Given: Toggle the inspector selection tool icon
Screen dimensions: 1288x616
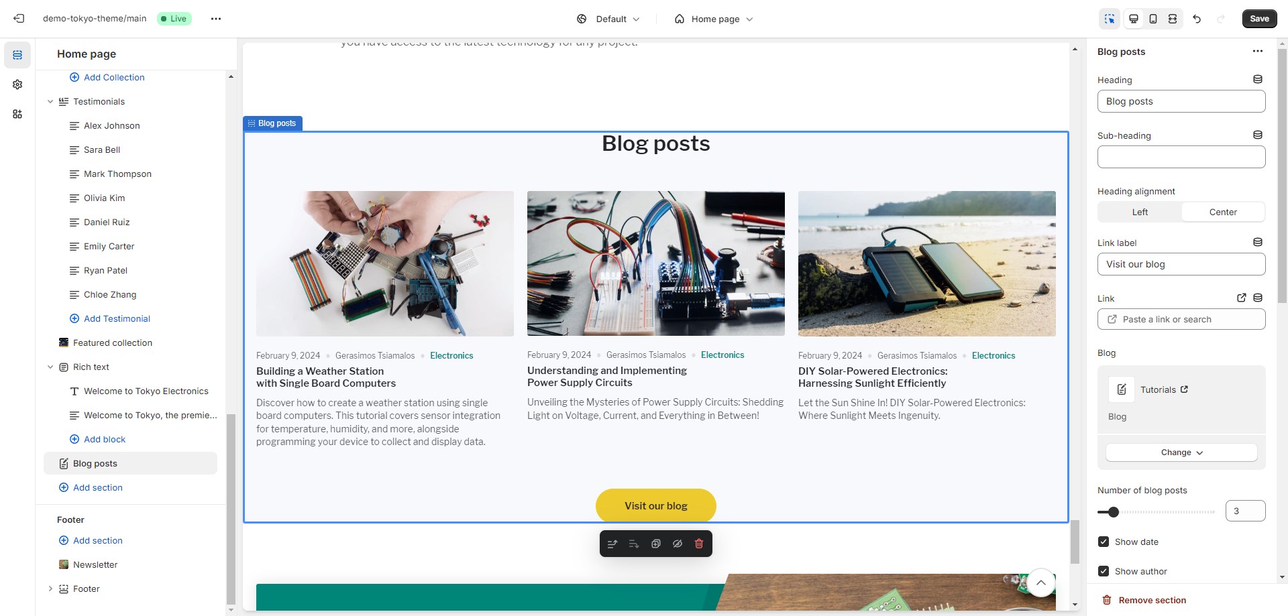Looking at the screenshot, I should (1110, 19).
